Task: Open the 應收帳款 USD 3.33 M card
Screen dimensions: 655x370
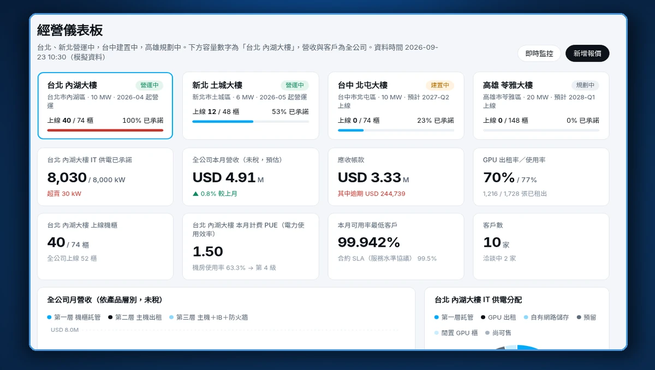Action: (x=396, y=177)
